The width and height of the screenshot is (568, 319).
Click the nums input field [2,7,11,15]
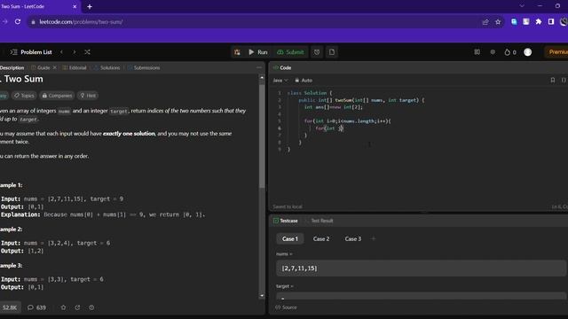pyautogui.click(x=421, y=268)
